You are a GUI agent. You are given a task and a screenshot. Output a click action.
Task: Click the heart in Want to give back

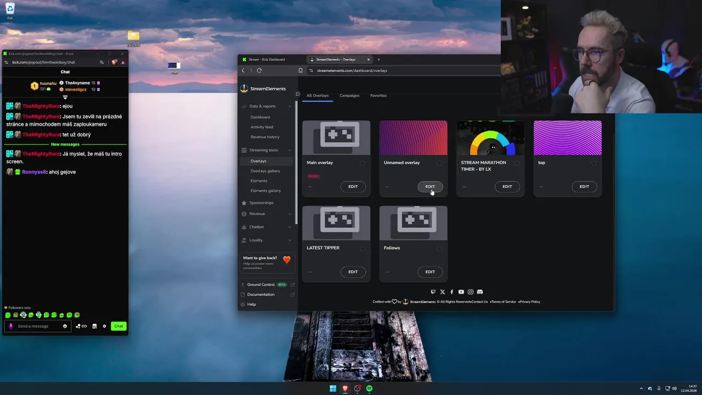[286, 259]
